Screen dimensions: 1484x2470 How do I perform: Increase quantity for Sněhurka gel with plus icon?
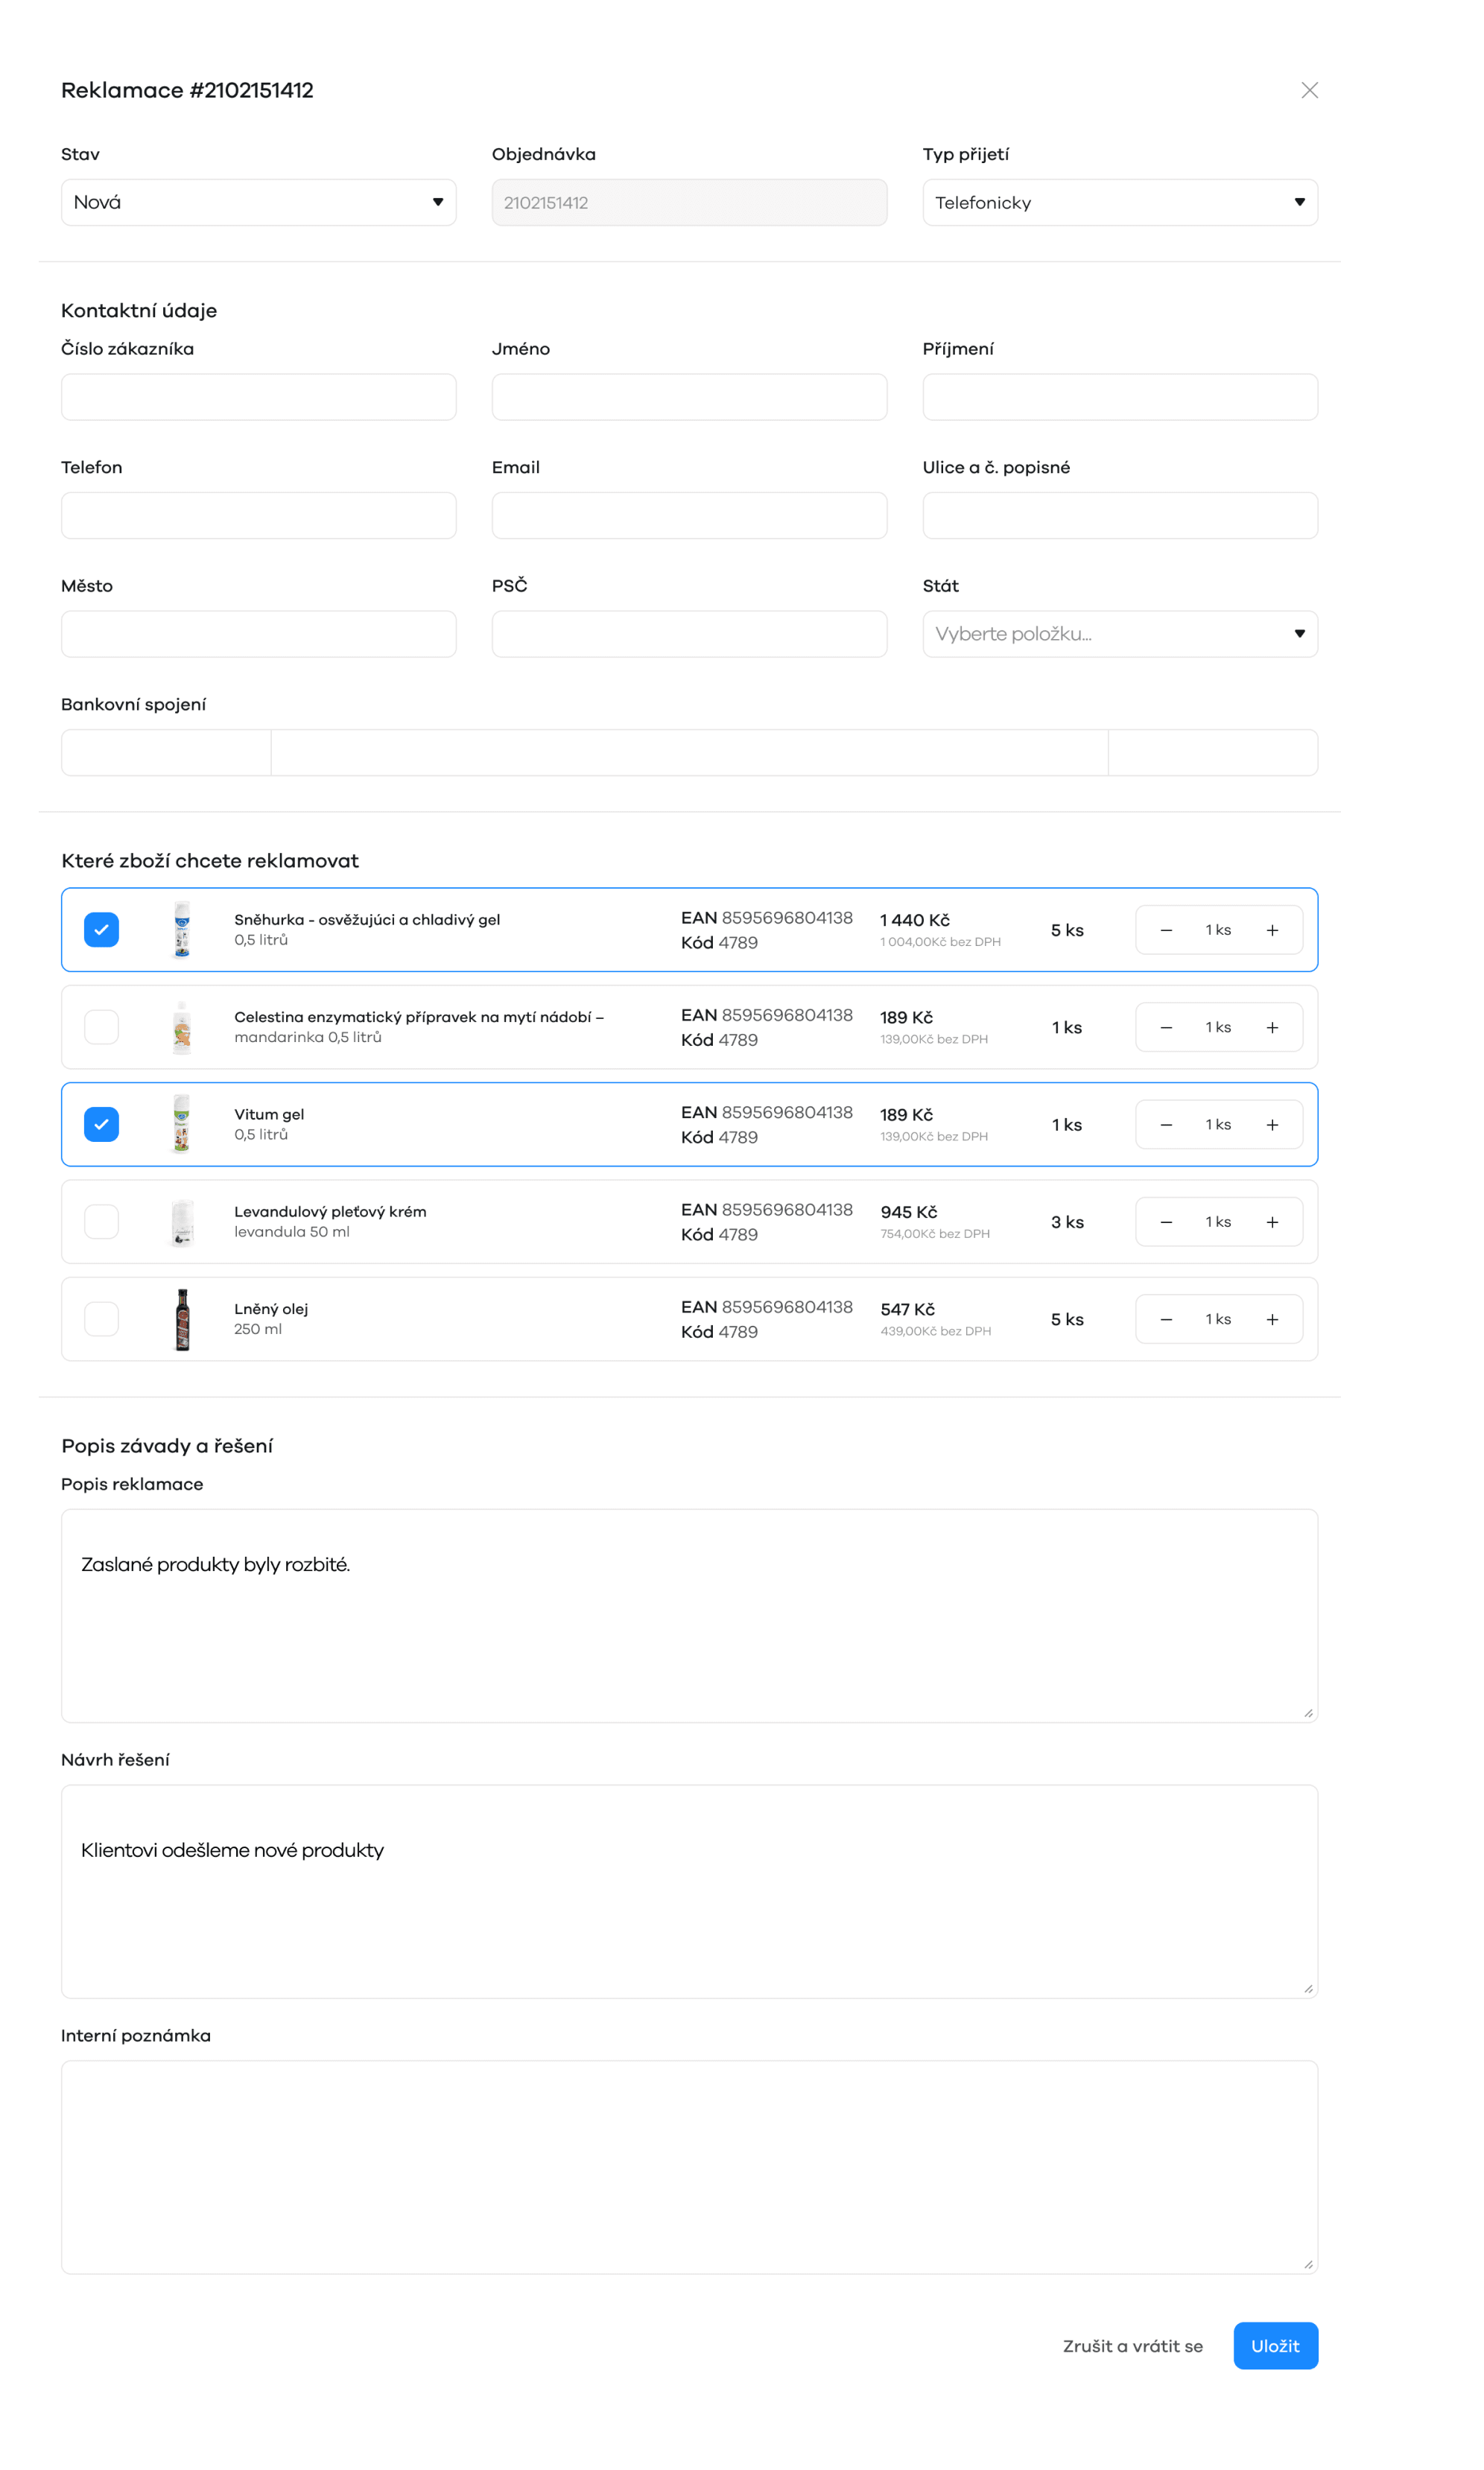tap(1272, 930)
